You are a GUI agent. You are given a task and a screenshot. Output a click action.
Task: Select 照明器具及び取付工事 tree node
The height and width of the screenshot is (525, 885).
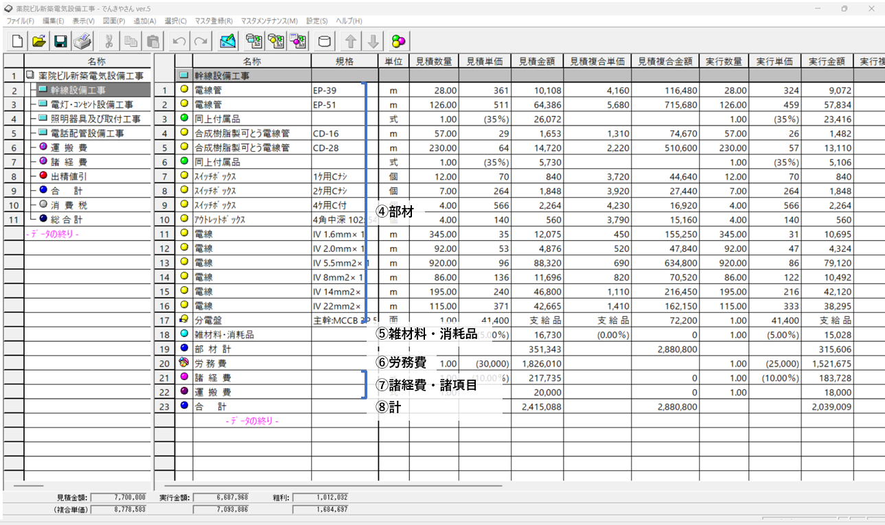click(95, 119)
